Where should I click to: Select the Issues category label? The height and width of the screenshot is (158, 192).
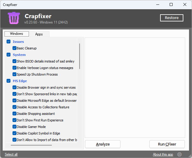coord(18,42)
